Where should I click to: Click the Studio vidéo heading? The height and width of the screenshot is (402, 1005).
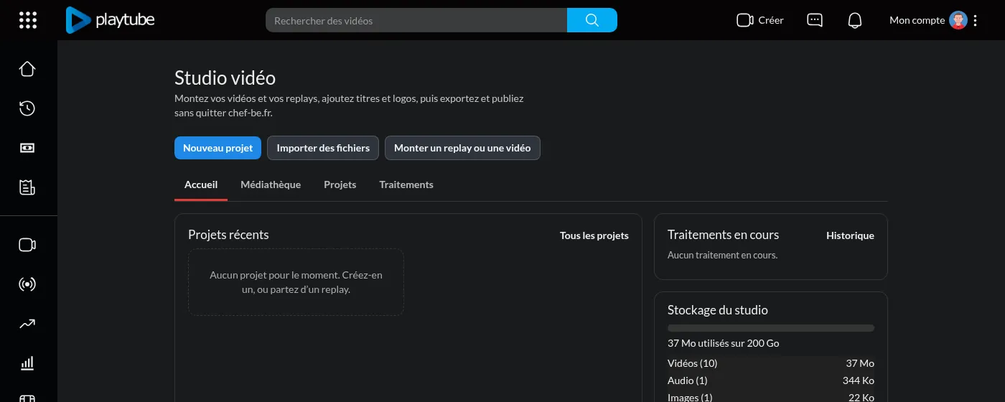(x=225, y=78)
